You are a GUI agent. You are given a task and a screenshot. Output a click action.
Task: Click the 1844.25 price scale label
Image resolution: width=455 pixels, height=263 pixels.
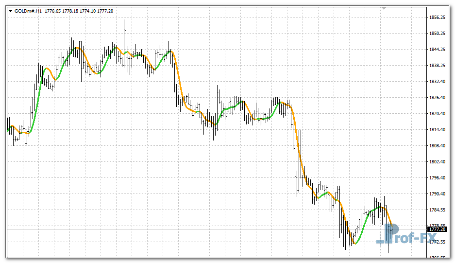(438, 50)
